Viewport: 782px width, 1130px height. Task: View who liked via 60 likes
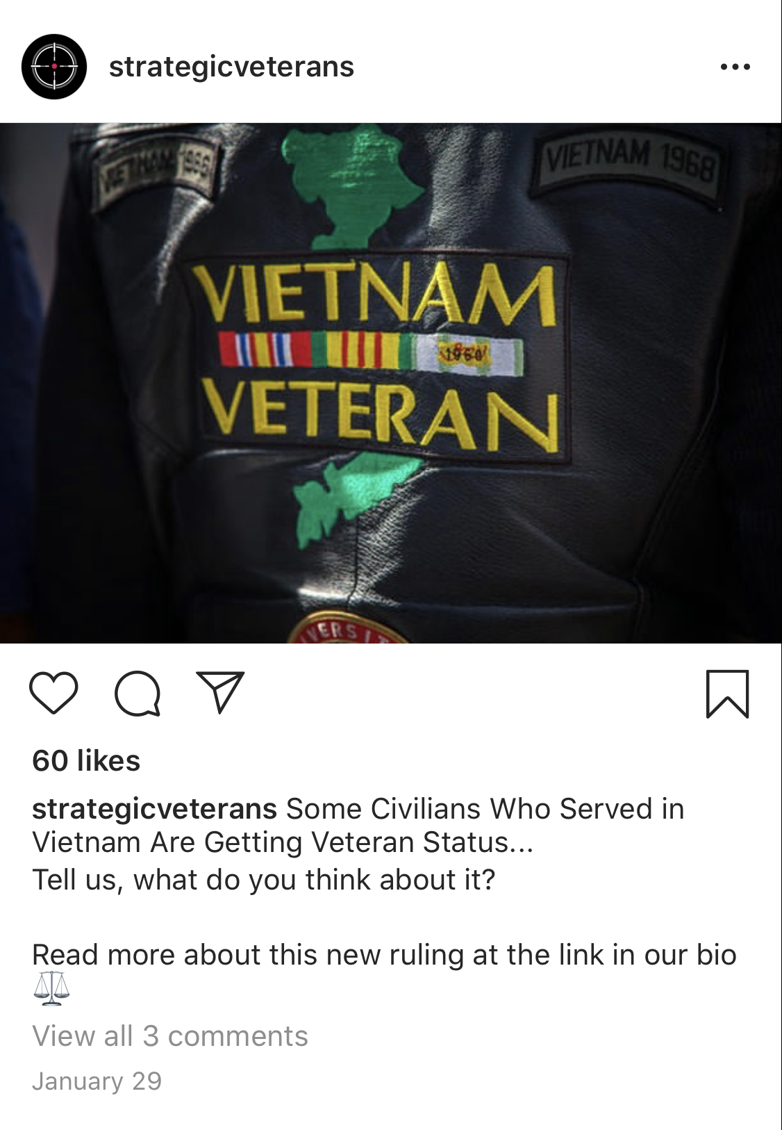[x=86, y=760]
